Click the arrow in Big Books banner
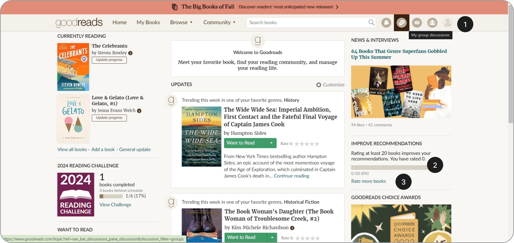514x243 pixels. coord(337,7)
